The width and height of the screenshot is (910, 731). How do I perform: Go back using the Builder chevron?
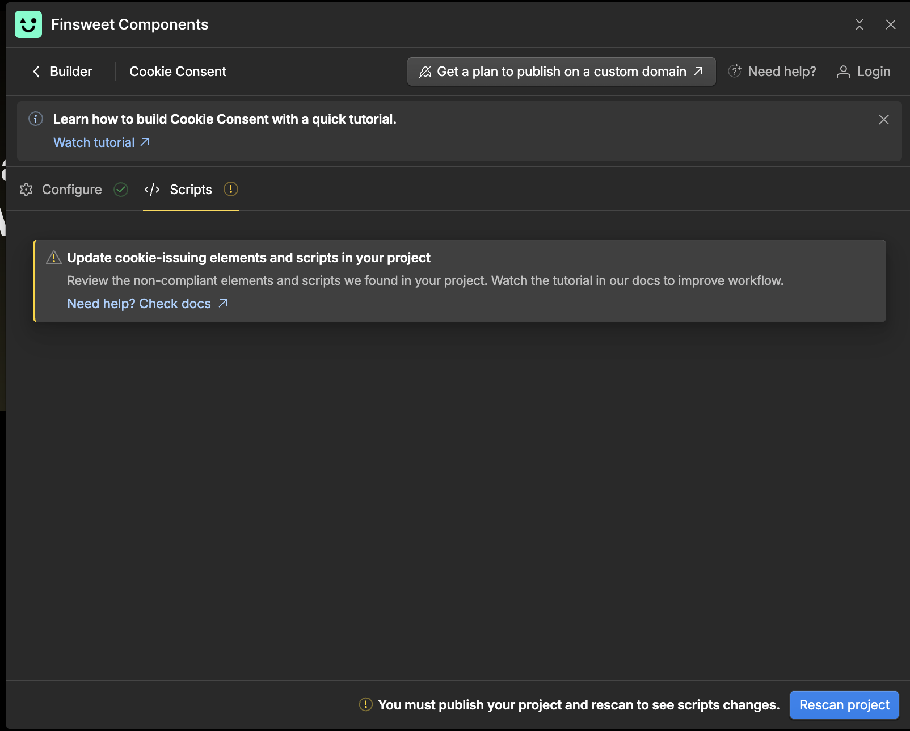(36, 72)
